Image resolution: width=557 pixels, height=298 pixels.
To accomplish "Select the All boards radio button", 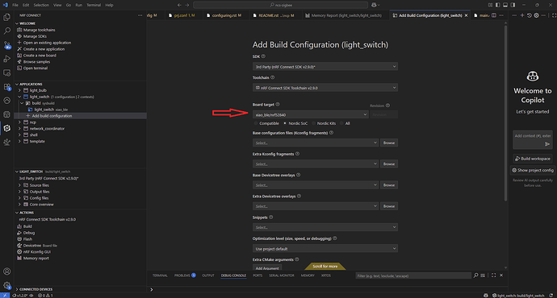I will point(341,123).
